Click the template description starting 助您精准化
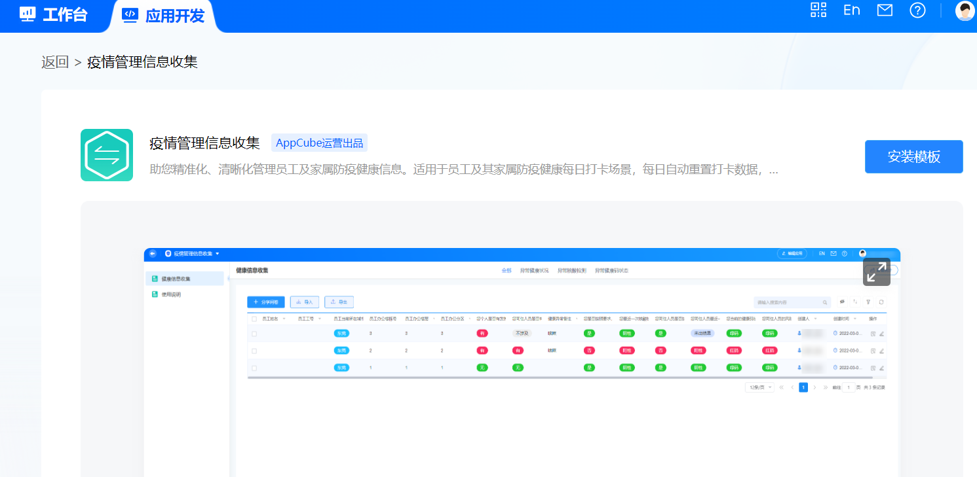Image resolution: width=977 pixels, height=477 pixels. (x=464, y=170)
